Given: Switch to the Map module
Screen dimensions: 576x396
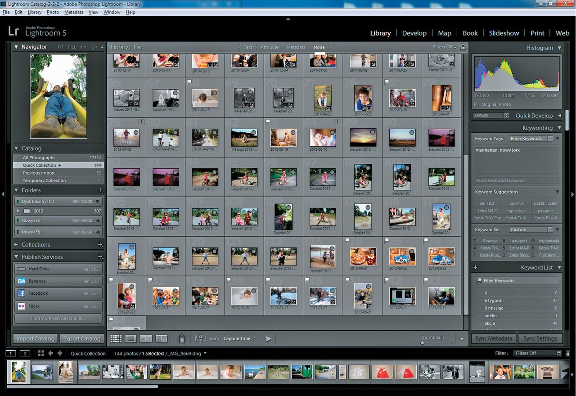Looking at the screenshot, I should tap(445, 33).
